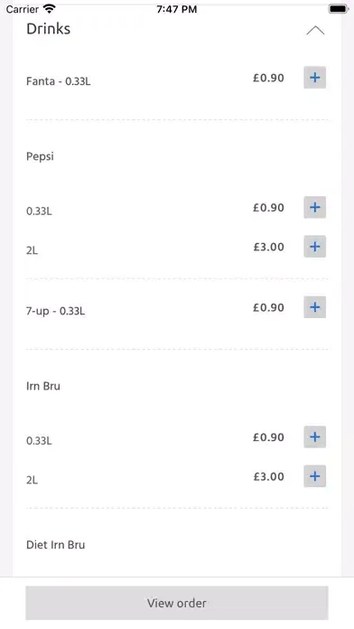The image size is (354, 629).
Task: Add Irn Bru 2L with the plus icon
Action: tap(314, 476)
